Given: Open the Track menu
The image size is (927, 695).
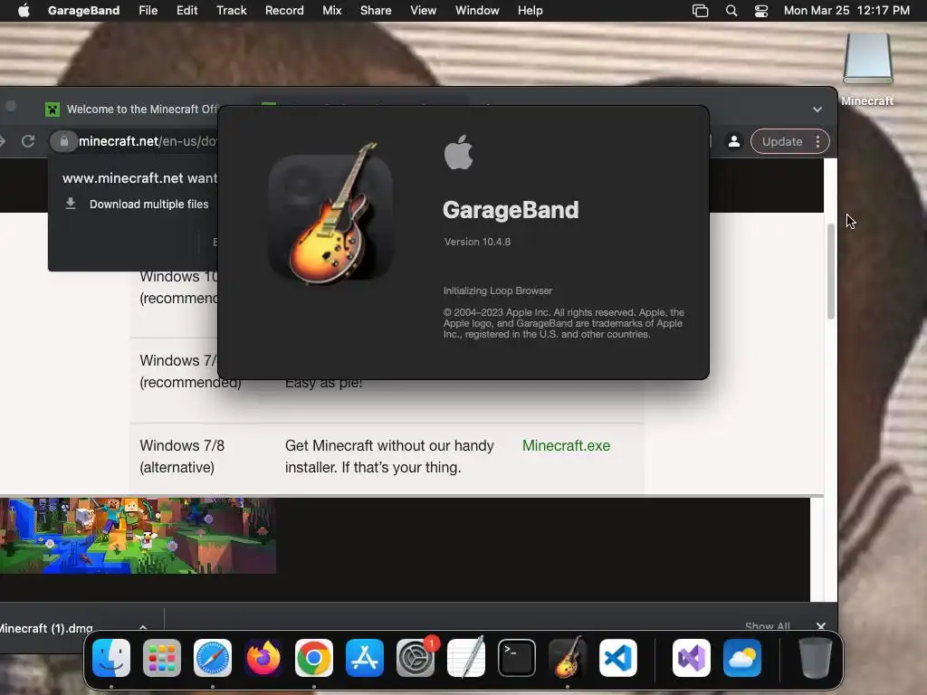Looking at the screenshot, I should point(231,10).
